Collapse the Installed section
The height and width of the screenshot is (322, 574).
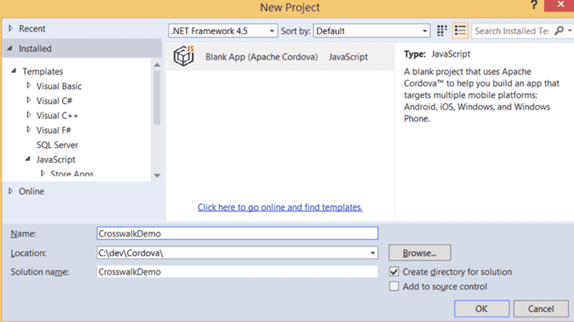tap(10, 48)
